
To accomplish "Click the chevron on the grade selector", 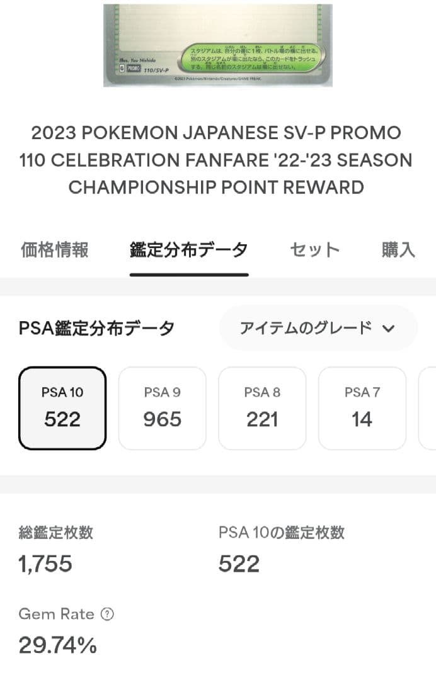I will coord(389,328).
